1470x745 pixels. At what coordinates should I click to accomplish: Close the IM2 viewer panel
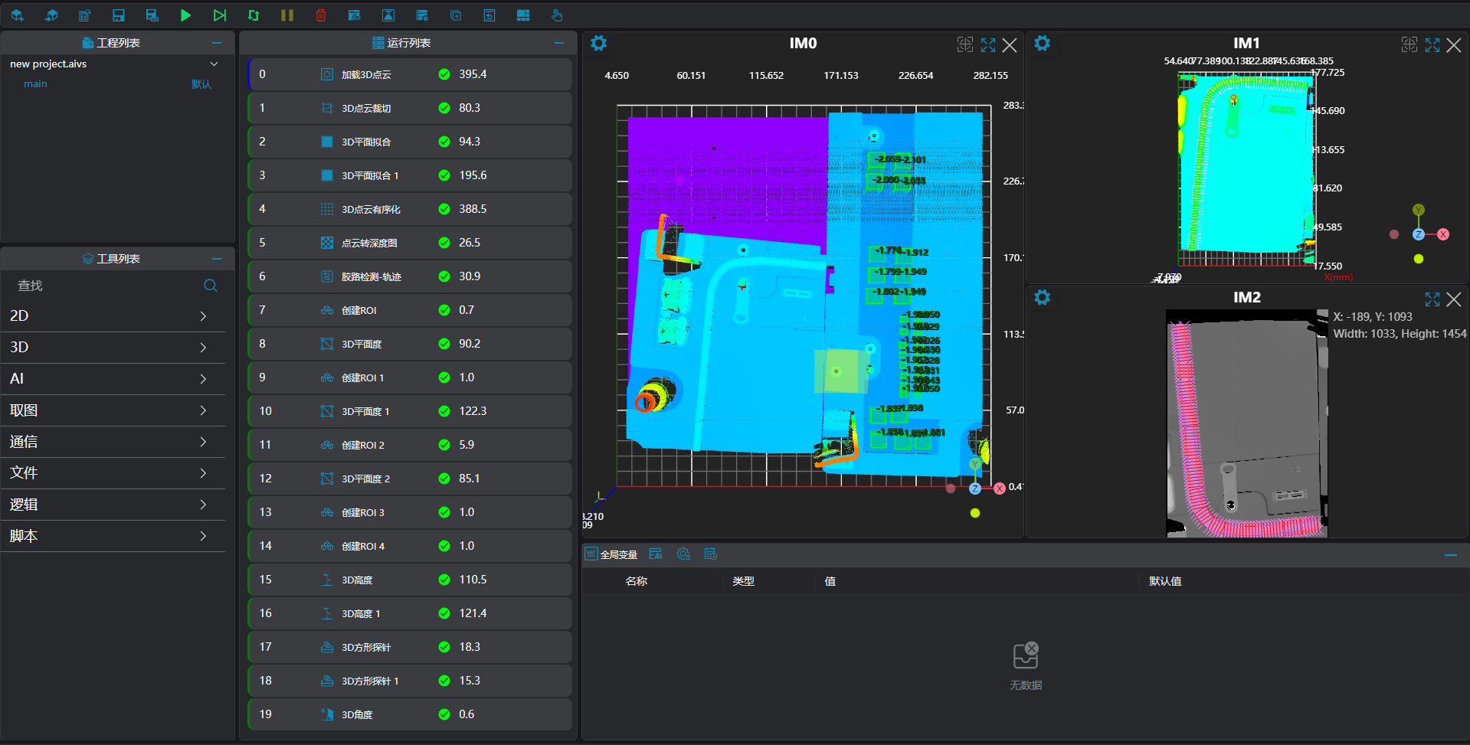[x=1454, y=299]
